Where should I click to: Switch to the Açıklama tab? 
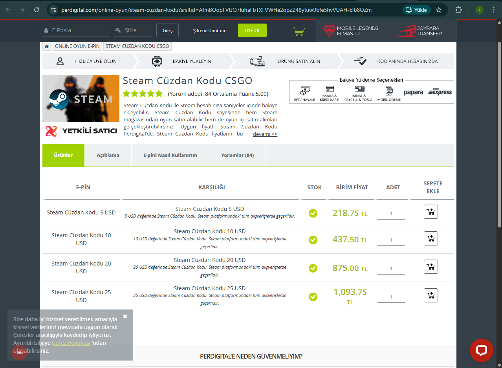[x=108, y=155]
